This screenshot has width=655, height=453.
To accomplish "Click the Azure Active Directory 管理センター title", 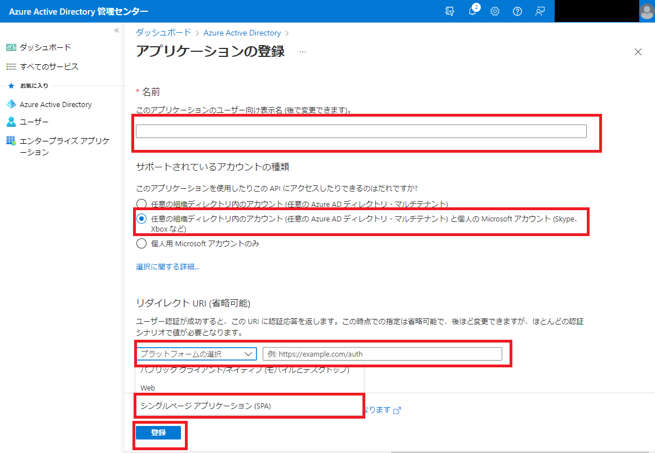I will click(x=78, y=12).
